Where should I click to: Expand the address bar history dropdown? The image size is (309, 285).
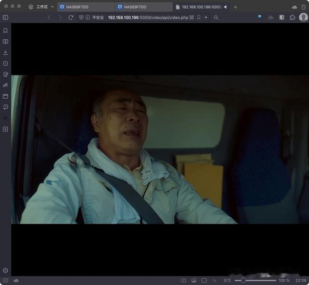(206, 17)
